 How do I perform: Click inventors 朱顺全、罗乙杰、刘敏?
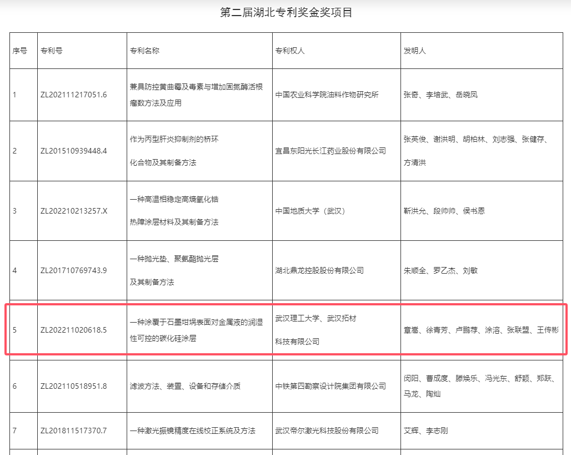pyautogui.click(x=440, y=270)
